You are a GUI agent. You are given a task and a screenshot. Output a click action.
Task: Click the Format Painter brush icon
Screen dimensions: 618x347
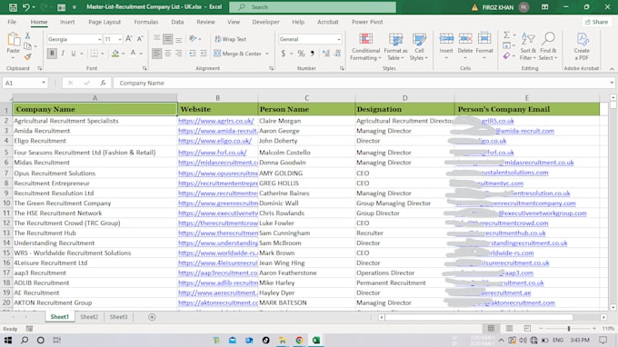point(27,56)
